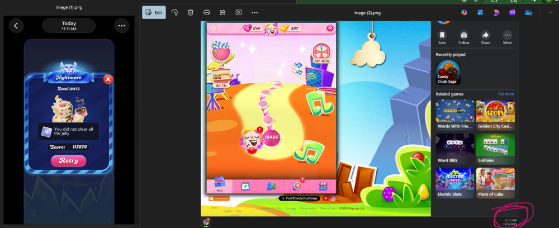Open the checkered flag race event icon
The image size is (559, 228).
click(x=222, y=53)
